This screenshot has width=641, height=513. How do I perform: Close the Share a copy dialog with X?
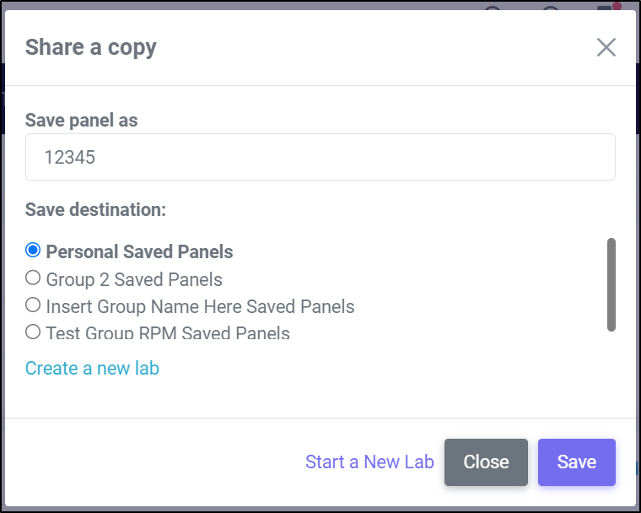coord(606,47)
